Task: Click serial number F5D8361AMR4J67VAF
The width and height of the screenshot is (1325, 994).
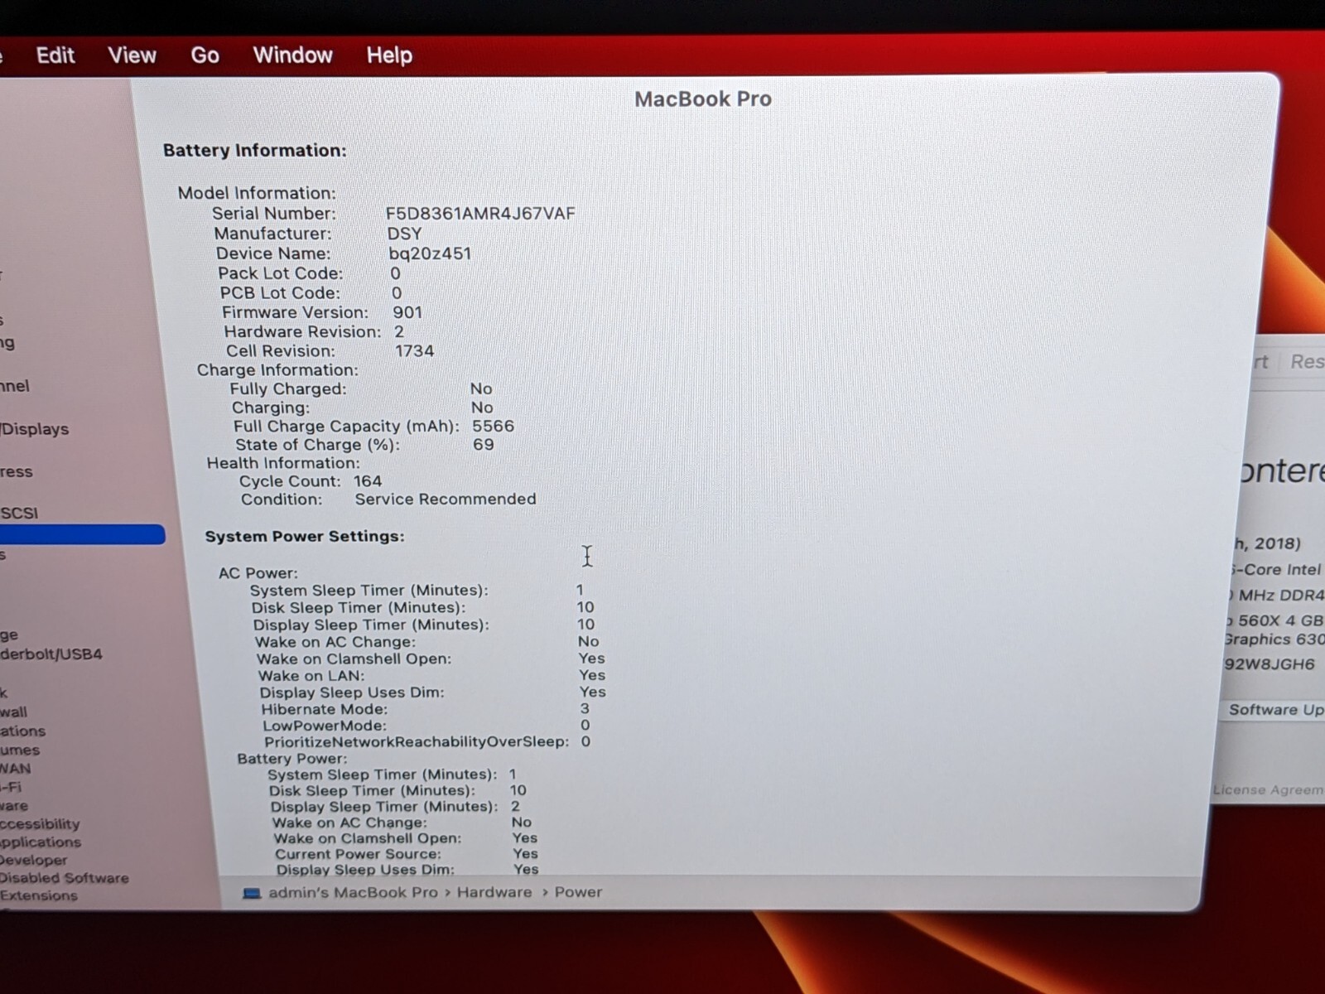Action: tap(480, 213)
